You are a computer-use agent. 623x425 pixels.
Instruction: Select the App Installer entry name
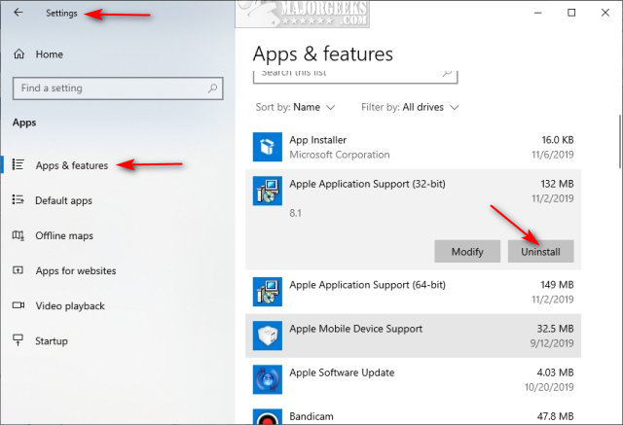coord(318,140)
